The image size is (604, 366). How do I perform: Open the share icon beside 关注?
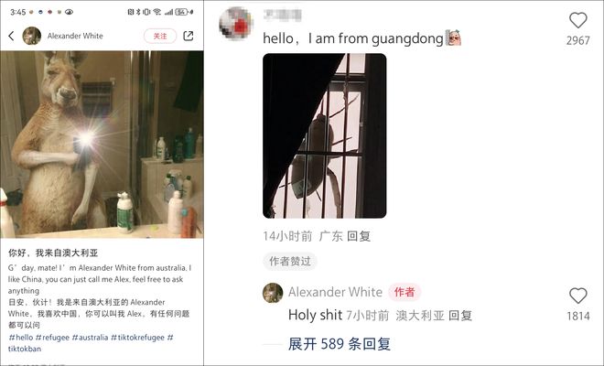click(x=188, y=36)
